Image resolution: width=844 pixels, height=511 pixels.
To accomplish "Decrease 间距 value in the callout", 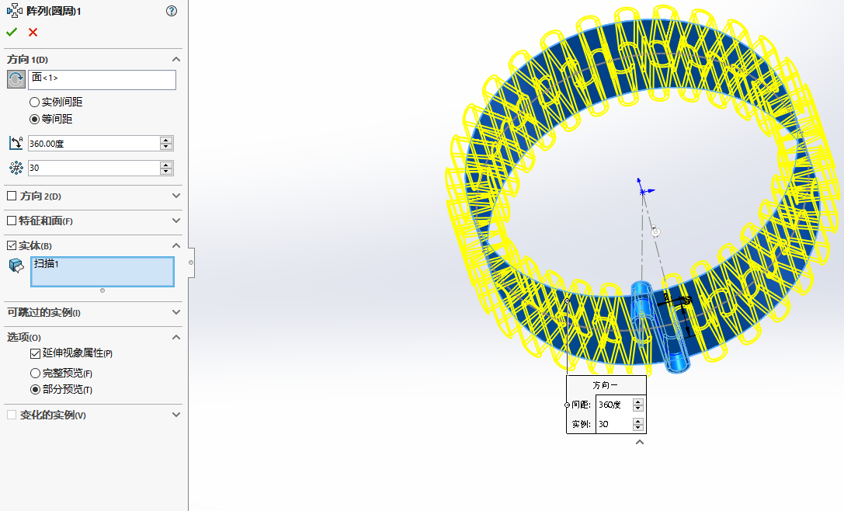I will tap(637, 408).
